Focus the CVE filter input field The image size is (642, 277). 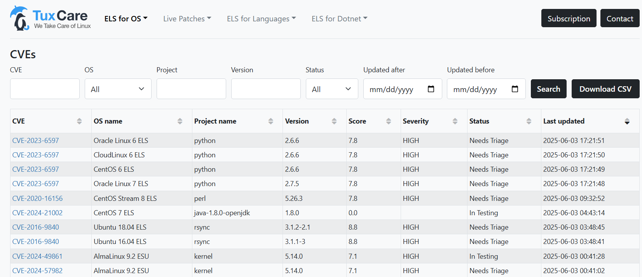point(45,89)
